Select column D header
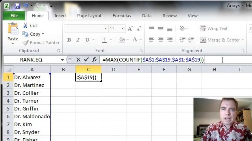The image size is (252, 141). (114, 70)
